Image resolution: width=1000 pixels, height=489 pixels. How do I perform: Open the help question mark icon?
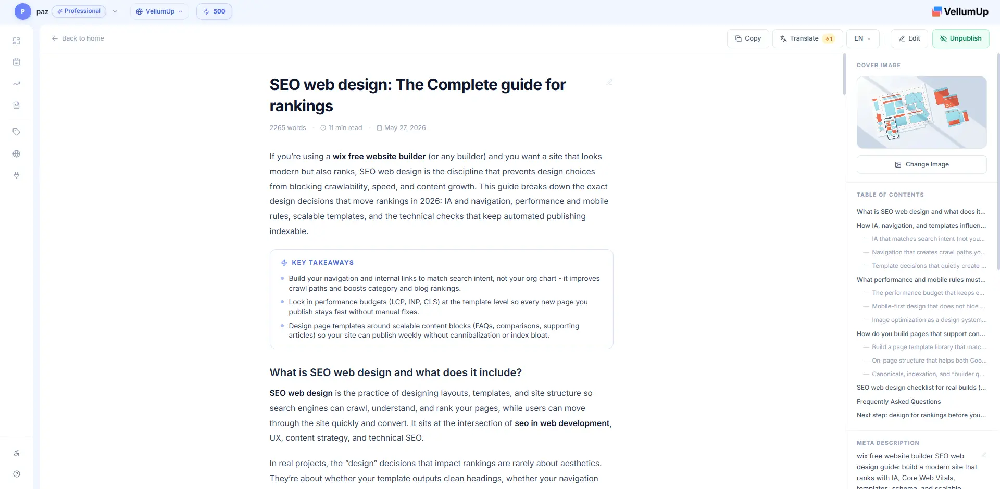[x=17, y=474]
